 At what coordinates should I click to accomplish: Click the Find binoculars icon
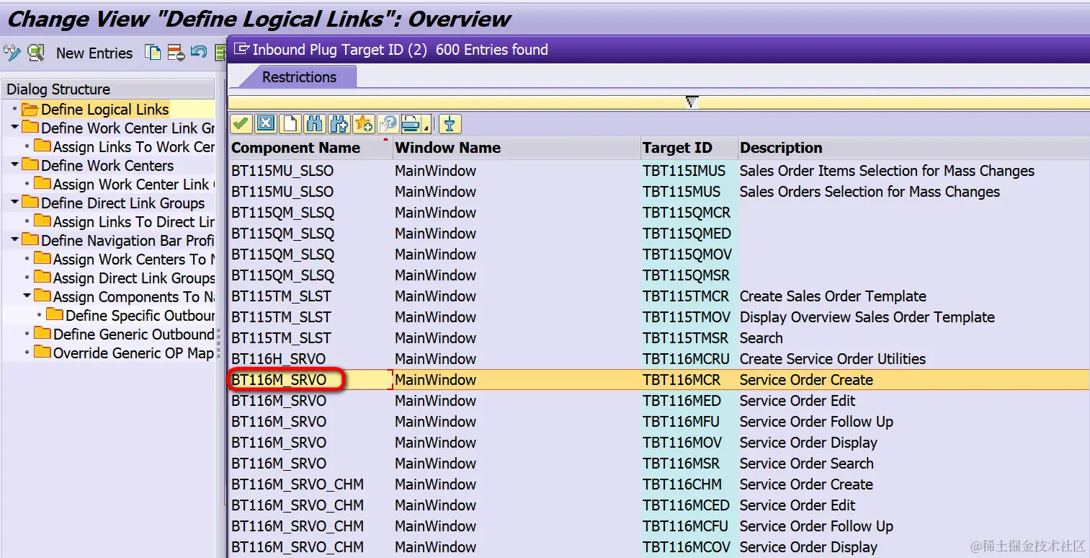pyautogui.click(x=314, y=124)
